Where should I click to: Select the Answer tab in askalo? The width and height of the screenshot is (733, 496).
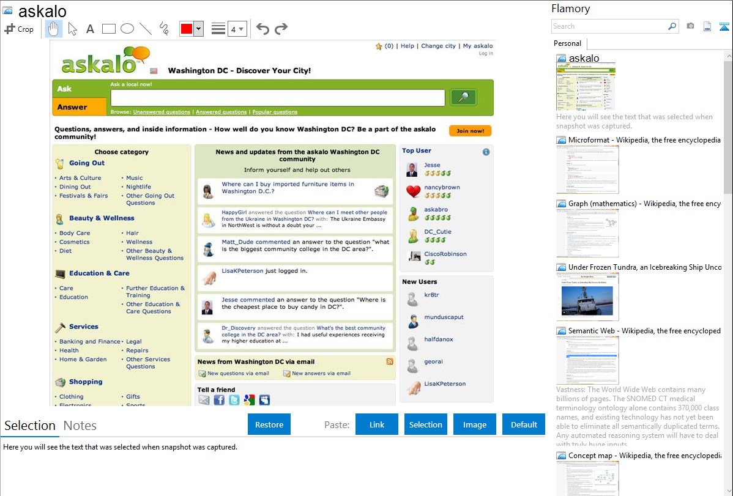[x=79, y=106]
